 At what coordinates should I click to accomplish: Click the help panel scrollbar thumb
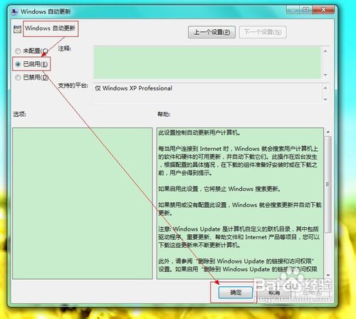click(x=328, y=184)
